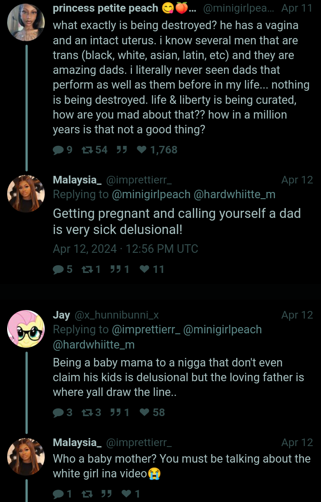Quote Jay's tweet about loving father

[116, 413]
